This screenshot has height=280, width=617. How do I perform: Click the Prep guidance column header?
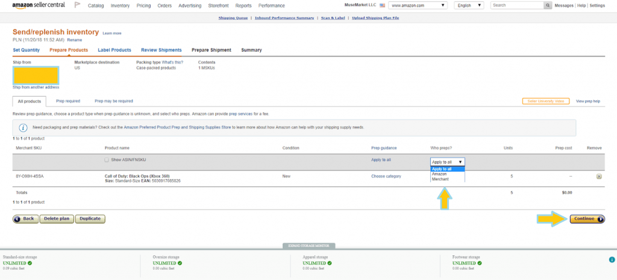click(384, 148)
